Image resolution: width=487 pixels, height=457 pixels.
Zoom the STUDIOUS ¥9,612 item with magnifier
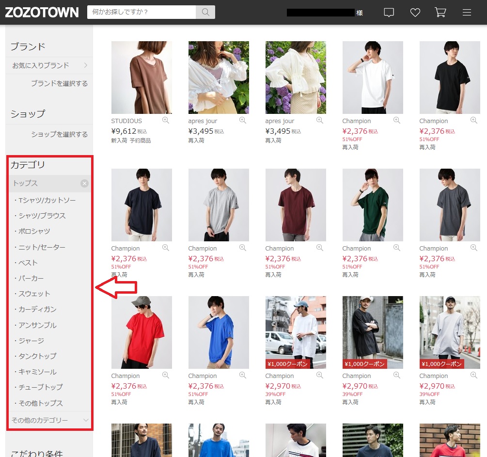[x=166, y=120]
